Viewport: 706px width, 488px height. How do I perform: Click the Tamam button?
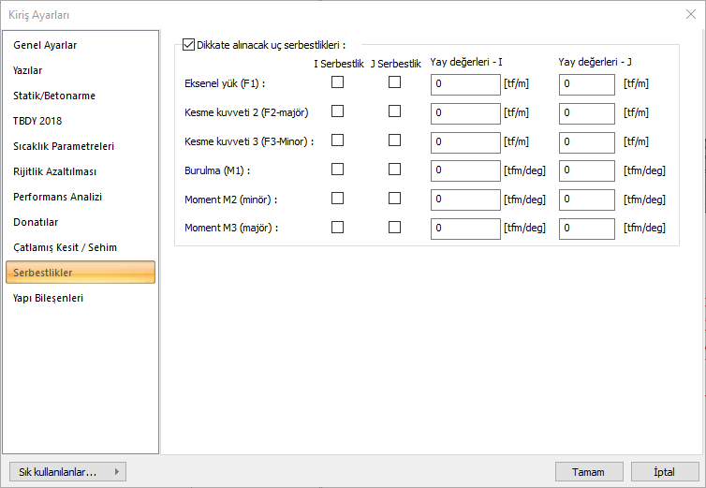pos(589,471)
